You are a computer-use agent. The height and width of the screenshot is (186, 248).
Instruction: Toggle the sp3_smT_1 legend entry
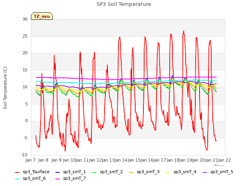point(71,172)
